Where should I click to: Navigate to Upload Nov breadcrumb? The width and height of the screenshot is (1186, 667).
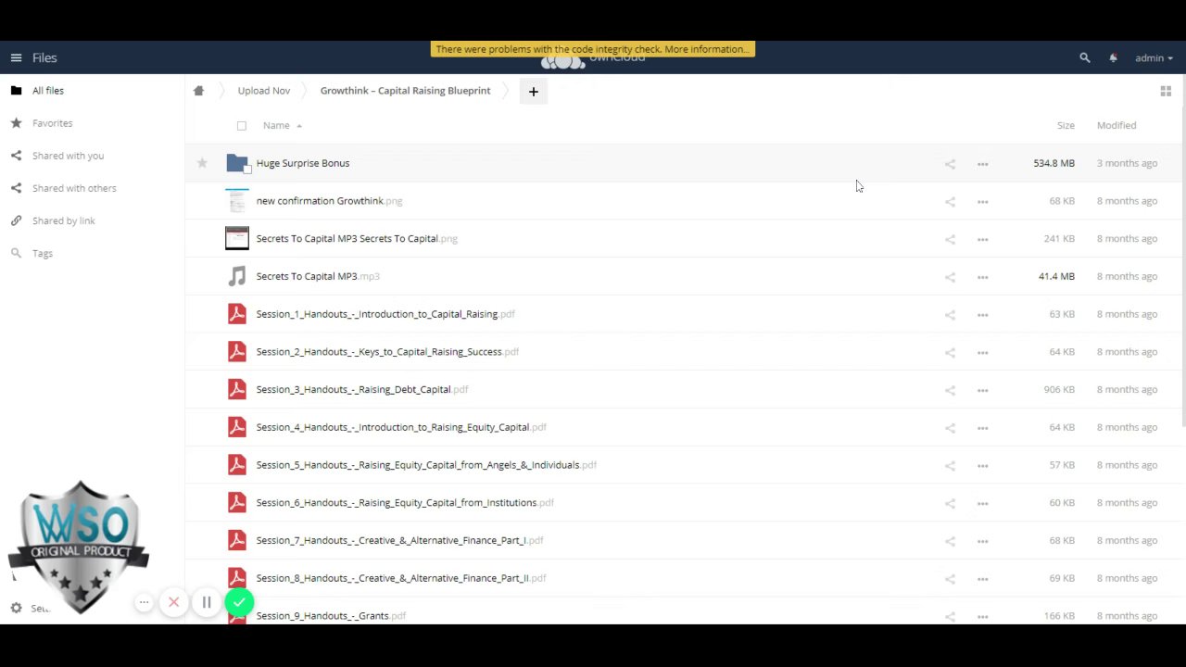[x=264, y=91]
